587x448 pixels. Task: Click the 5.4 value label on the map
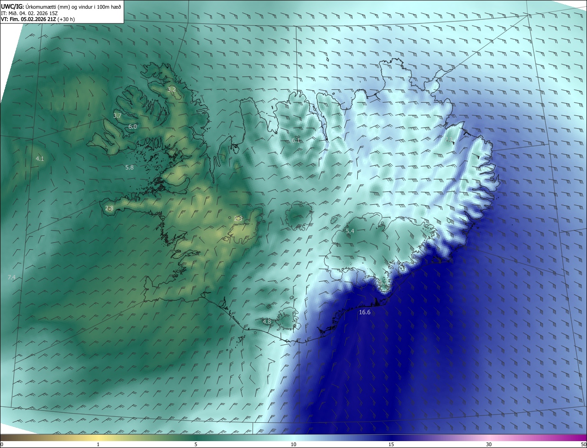(x=350, y=231)
